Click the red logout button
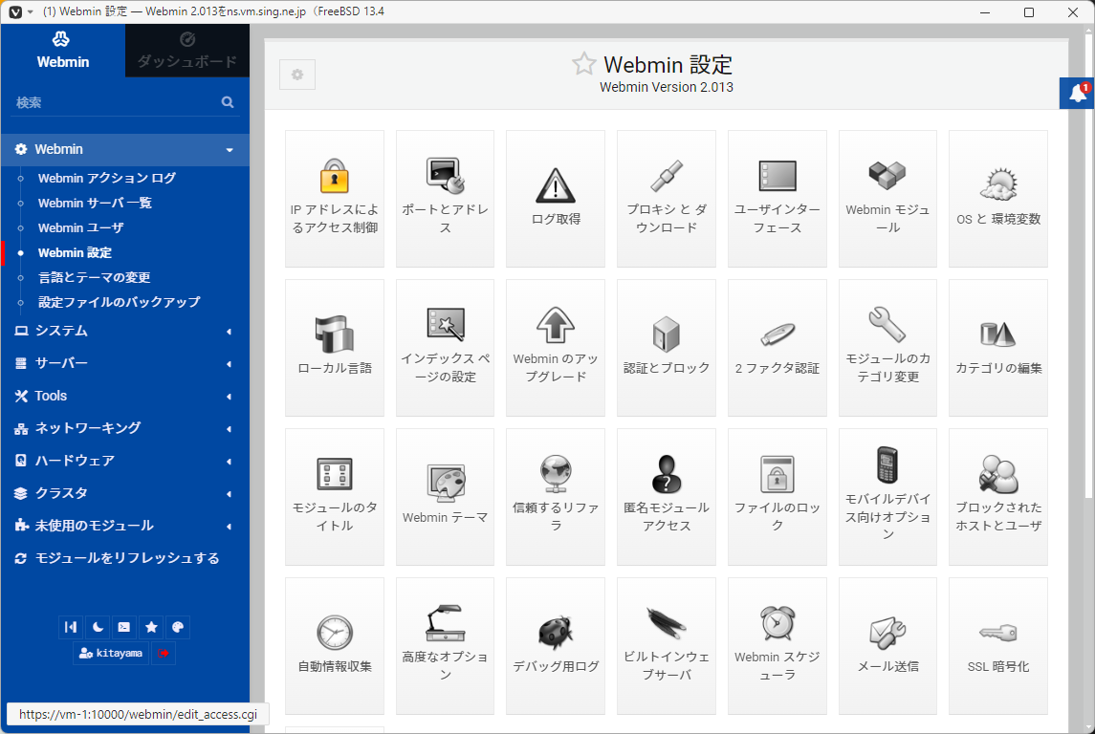The height and width of the screenshot is (734, 1095). point(164,653)
